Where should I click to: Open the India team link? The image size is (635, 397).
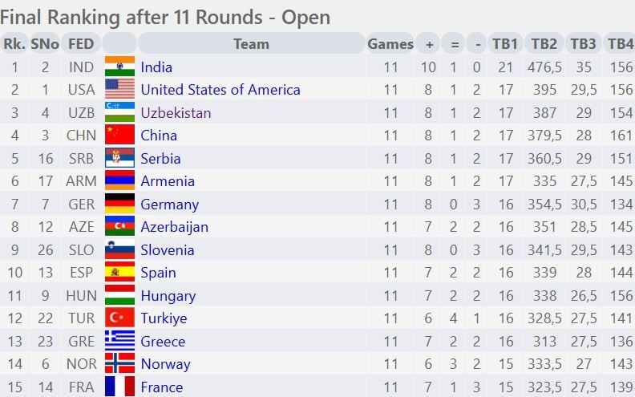156,67
